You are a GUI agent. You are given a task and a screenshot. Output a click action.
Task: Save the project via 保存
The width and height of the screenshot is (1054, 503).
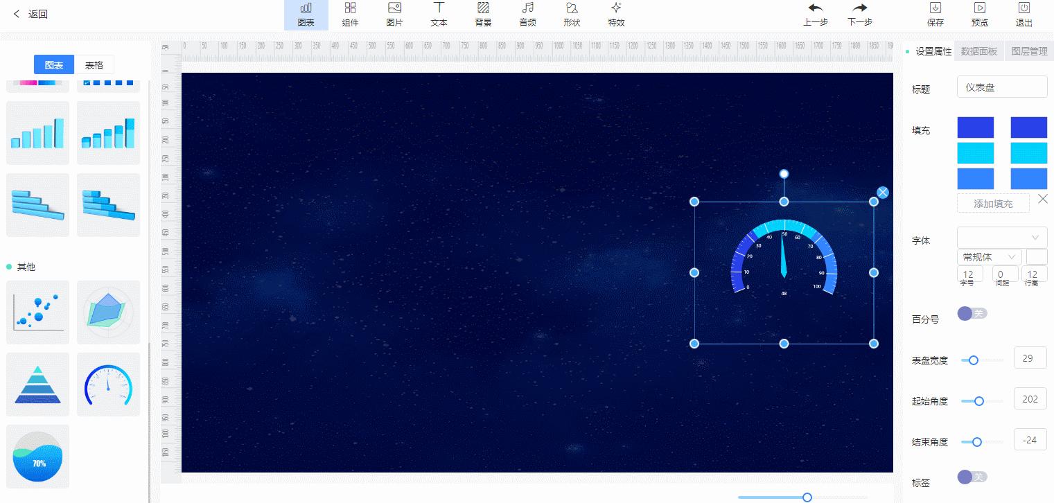(x=936, y=15)
